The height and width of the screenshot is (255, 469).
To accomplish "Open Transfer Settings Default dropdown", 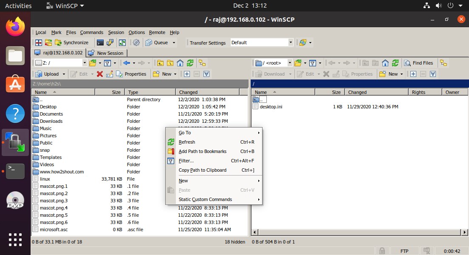I will pos(262,42).
